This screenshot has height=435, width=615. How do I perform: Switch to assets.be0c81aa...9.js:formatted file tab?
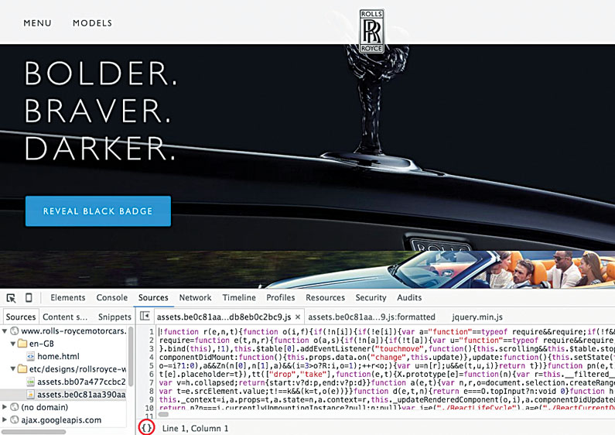point(371,317)
